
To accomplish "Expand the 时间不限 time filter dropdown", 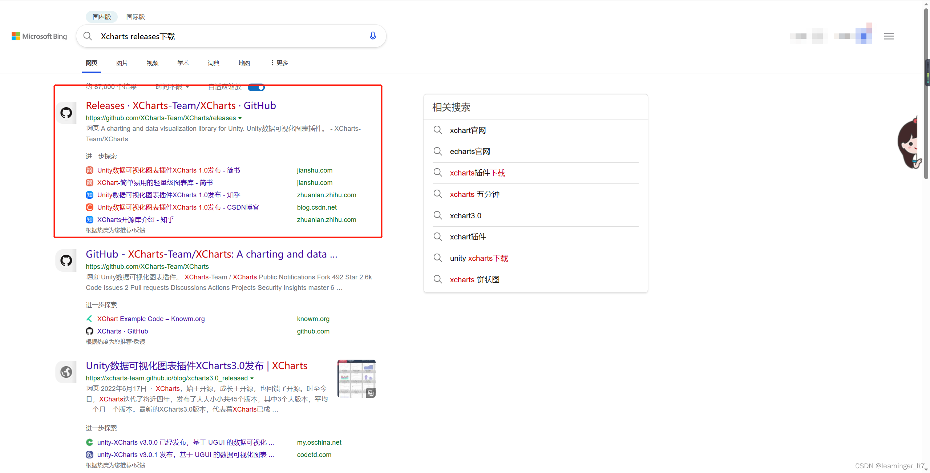I will [x=172, y=87].
